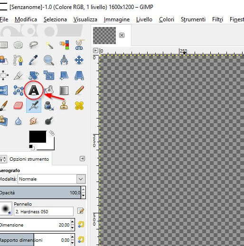Select the Measure compass tool
The width and height of the screenshot is (244, 246).
[x=64, y=60]
